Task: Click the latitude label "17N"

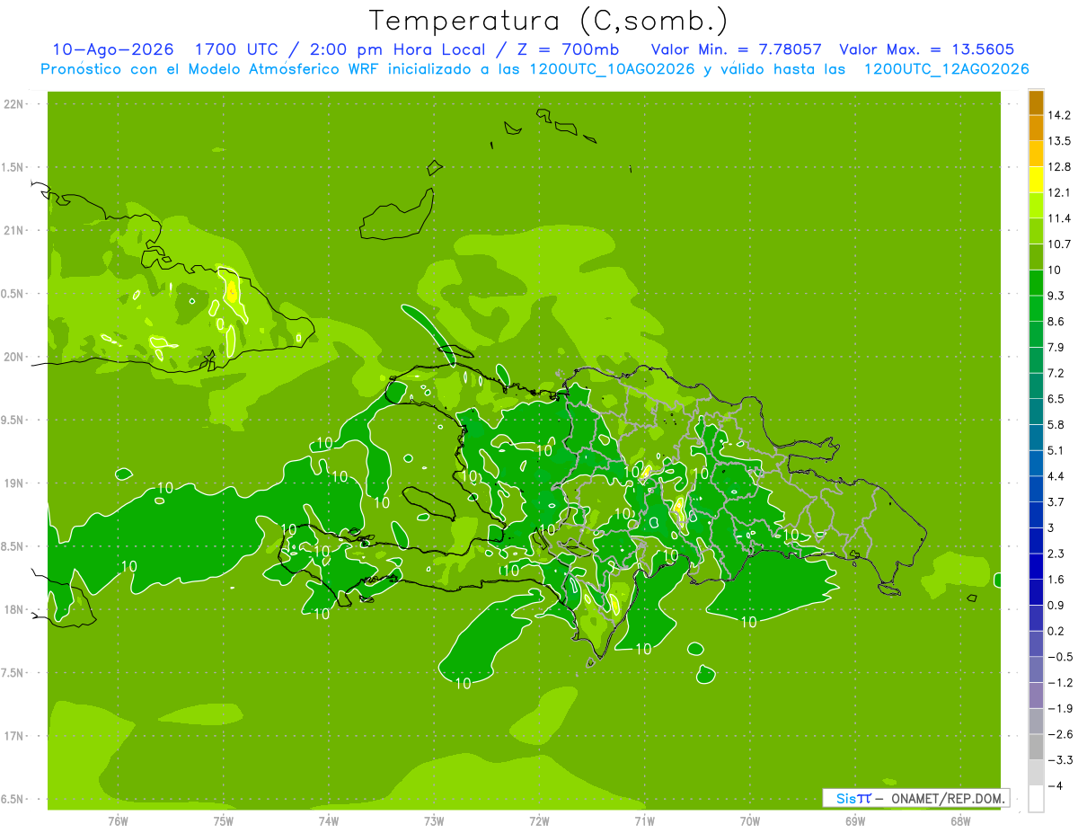Action: pyautogui.click(x=13, y=736)
